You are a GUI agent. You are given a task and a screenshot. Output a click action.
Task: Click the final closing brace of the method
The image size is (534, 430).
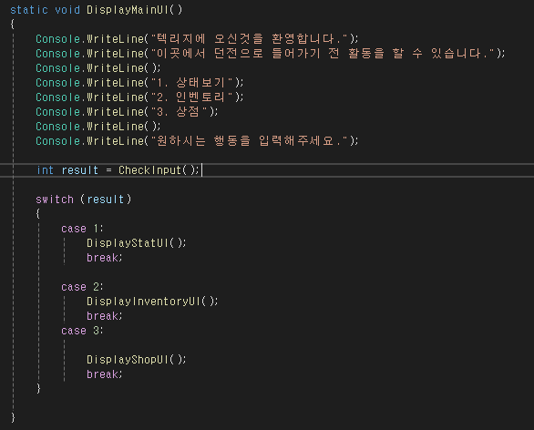pos(13,417)
